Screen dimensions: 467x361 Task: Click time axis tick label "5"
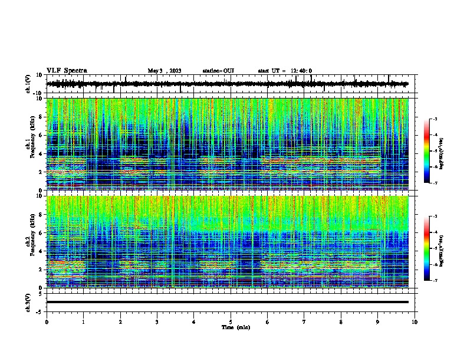pos(231,322)
